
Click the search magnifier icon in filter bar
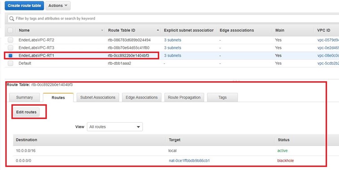[12, 18]
